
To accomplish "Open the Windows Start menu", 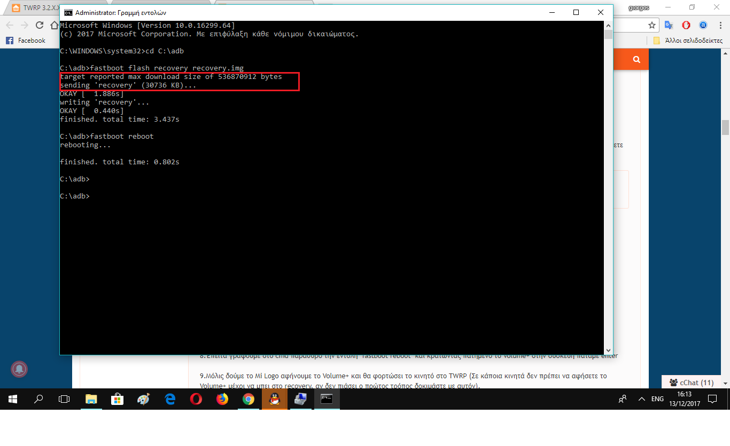I will [13, 399].
